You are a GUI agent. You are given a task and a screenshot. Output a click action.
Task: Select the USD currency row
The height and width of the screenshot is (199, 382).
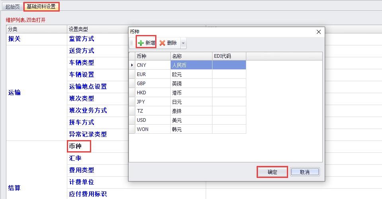[x=152, y=120]
